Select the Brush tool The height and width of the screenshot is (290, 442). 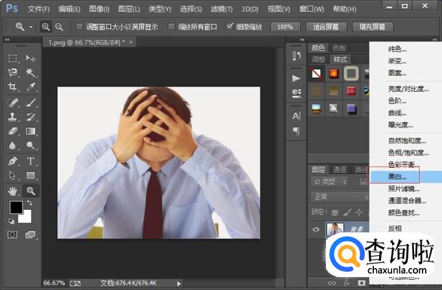point(30,102)
